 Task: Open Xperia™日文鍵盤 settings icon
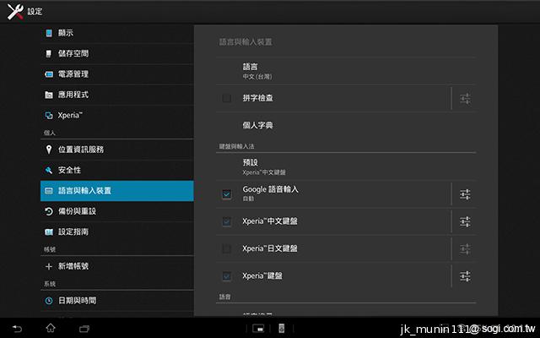tap(465, 248)
